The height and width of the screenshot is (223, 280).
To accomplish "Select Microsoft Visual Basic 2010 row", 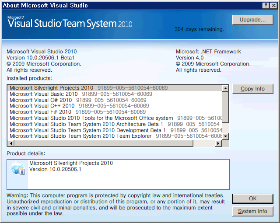I will (x=115, y=94).
